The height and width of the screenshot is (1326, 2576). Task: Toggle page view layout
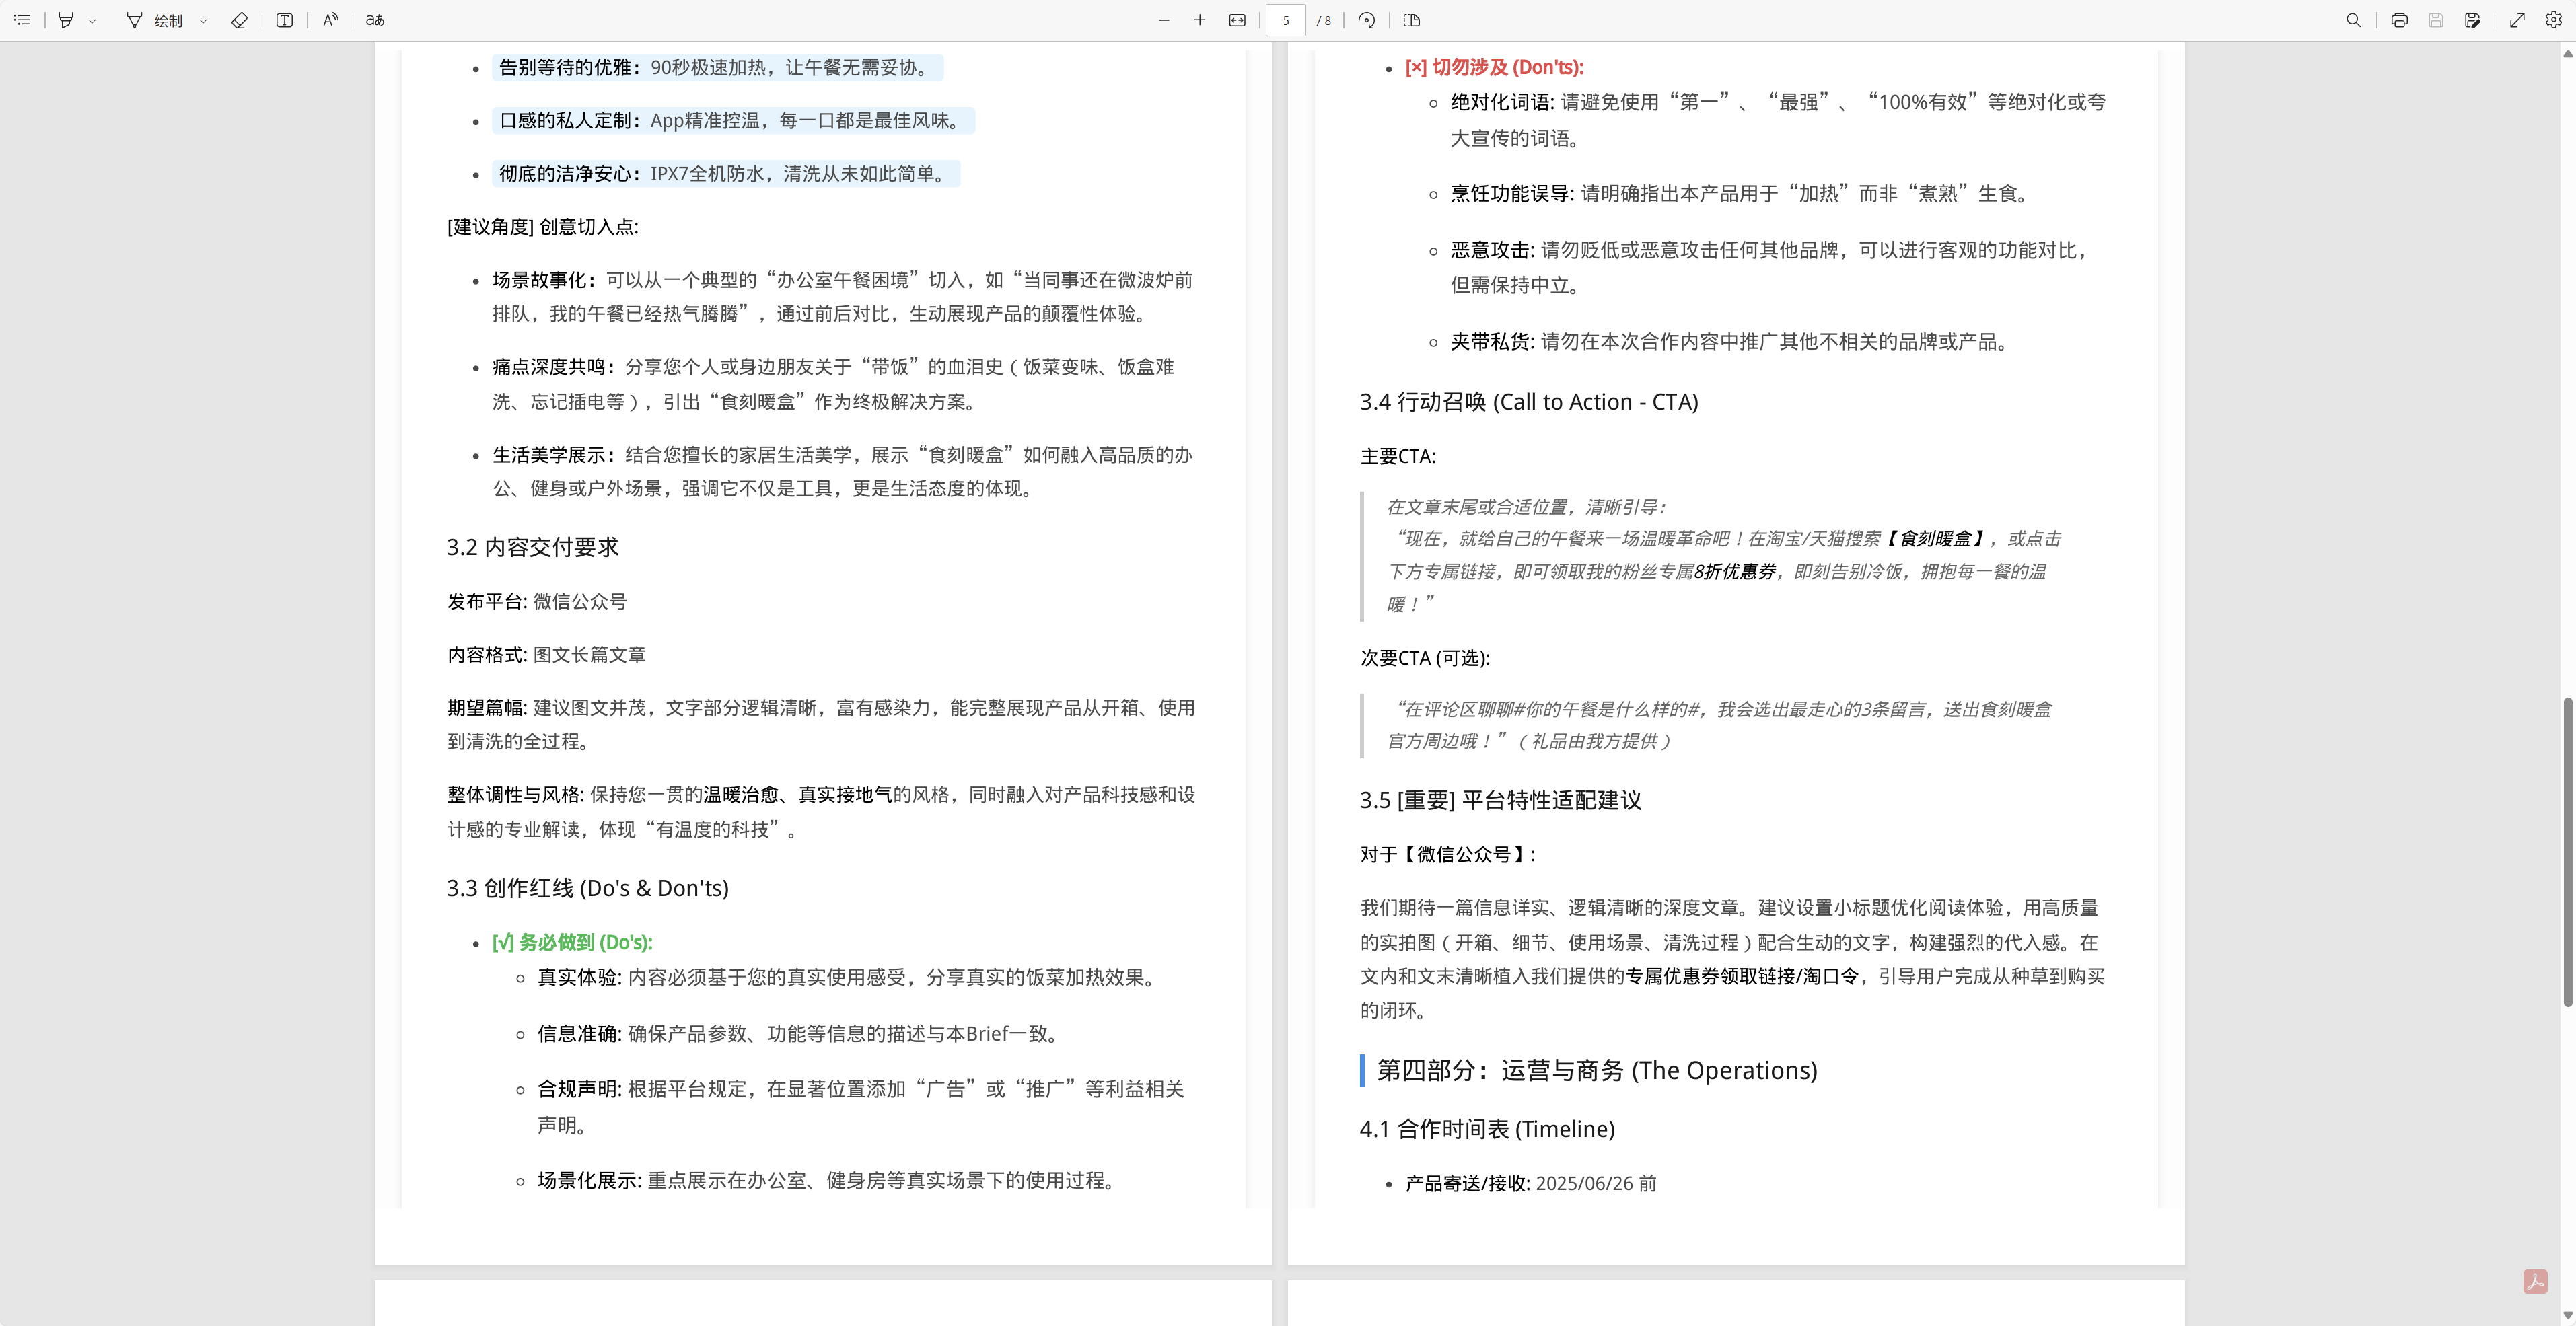pyautogui.click(x=1412, y=20)
